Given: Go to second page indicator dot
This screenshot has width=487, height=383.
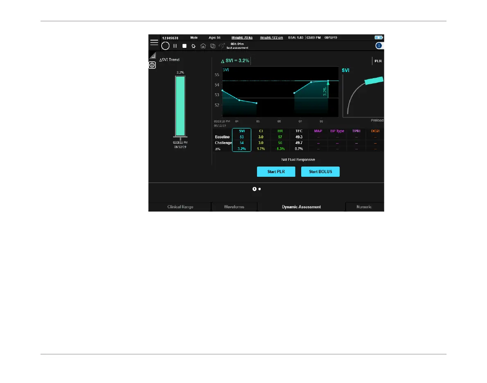Looking at the screenshot, I should [259, 189].
